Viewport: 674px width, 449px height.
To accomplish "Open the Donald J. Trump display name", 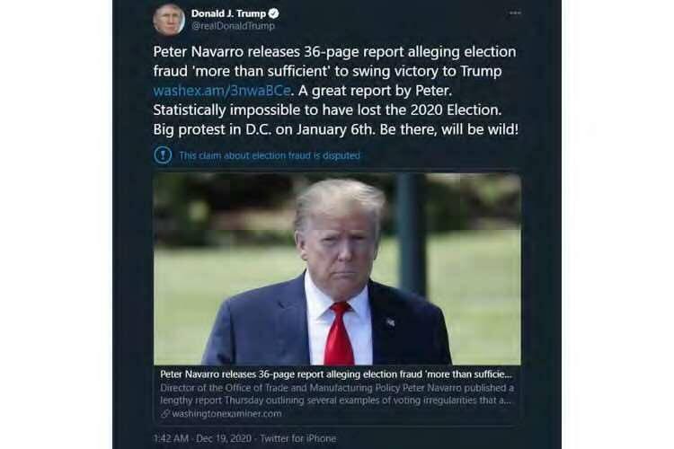I will [228, 13].
